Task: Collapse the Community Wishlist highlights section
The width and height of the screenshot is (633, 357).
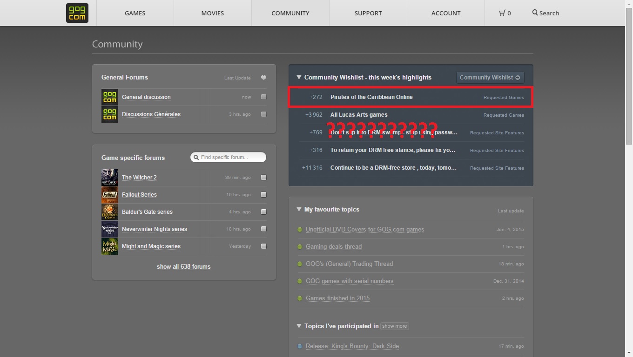Action: coord(299,77)
